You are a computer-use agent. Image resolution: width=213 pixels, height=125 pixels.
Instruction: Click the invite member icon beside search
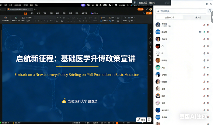210,11
